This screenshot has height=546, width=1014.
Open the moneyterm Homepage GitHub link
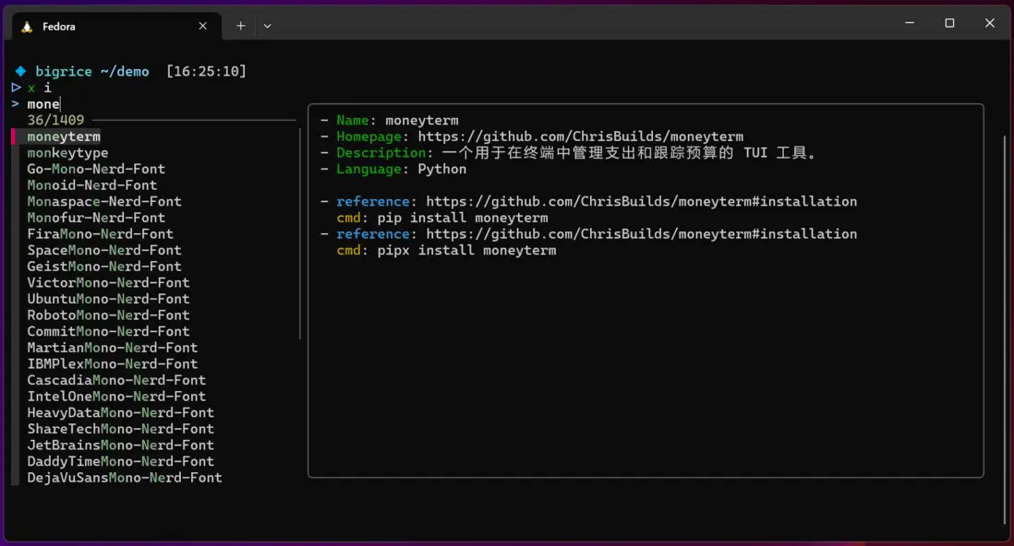pyautogui.click(x=580, y=136)
